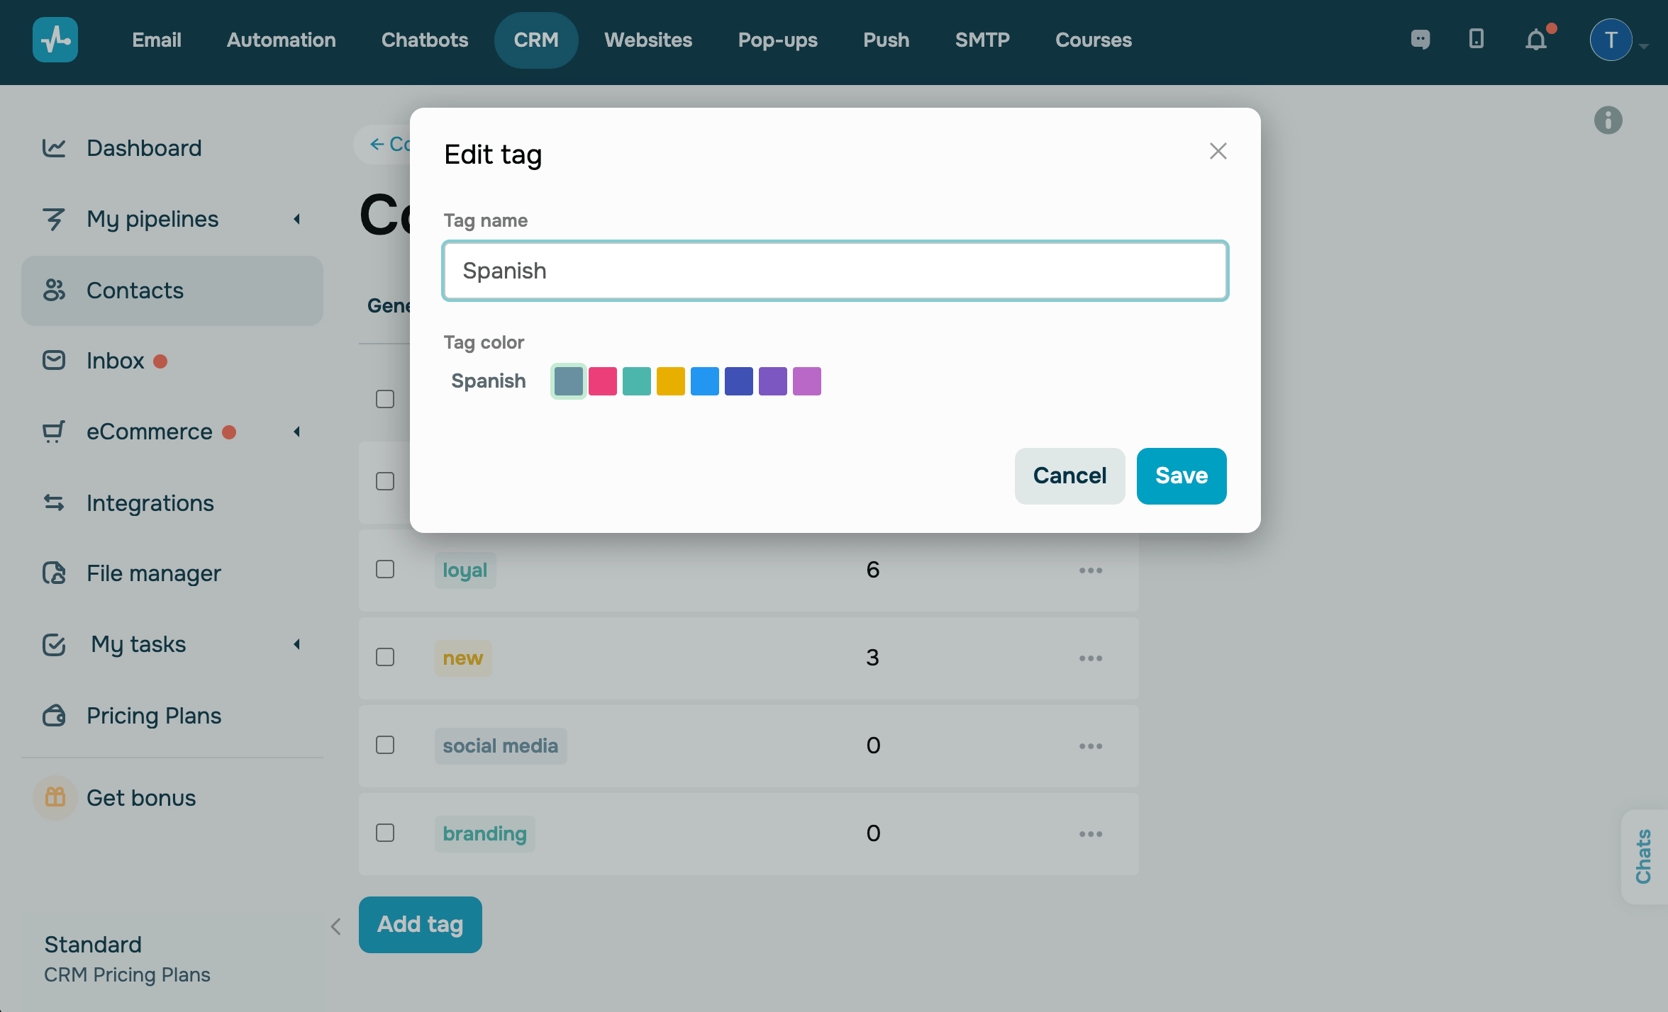The width and height of the screenshot is (1668, 1012).
Task: Click the mobile device icon in header
Action: pyautogui.click(x=1477, y=40)
